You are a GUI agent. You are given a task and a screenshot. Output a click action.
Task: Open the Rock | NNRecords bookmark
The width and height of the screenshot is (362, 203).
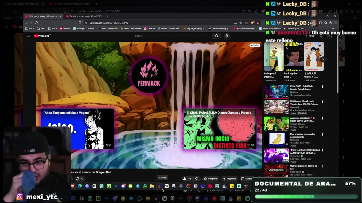[x=108, y=28]
